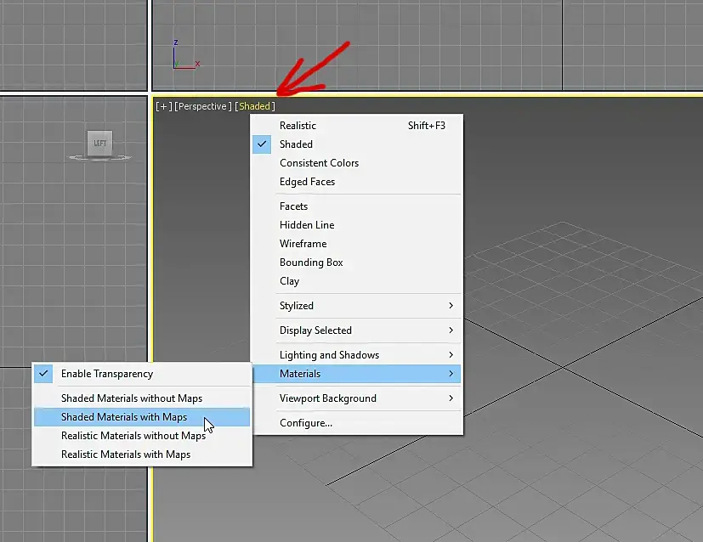Image resolution: width=703 pixels, height=542 pixels.
Task: Click the compass ring under the ViewCube
Action: [99, 158]
